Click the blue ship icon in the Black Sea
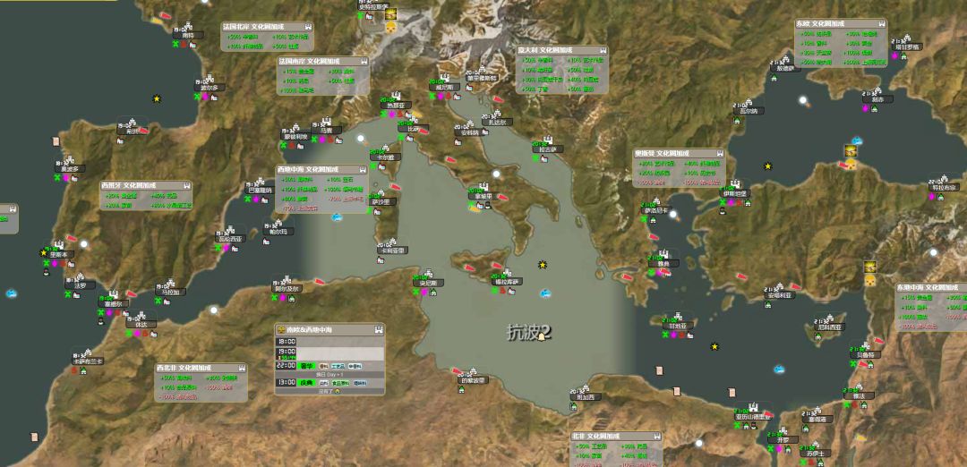 (x=857, y=141)
